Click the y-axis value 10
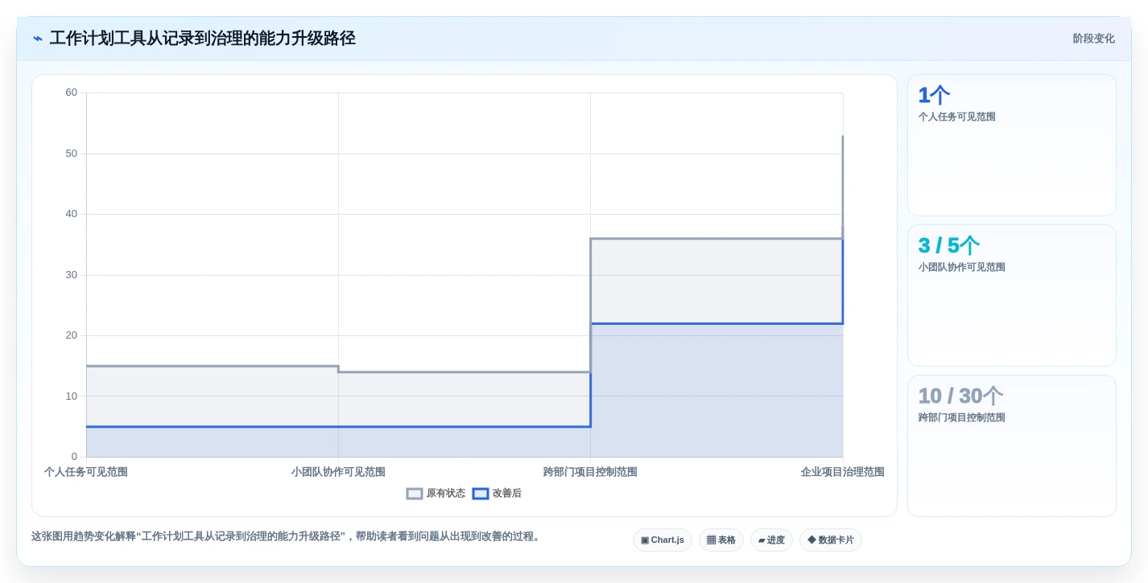1148x583 pixels. coord(72,396)
